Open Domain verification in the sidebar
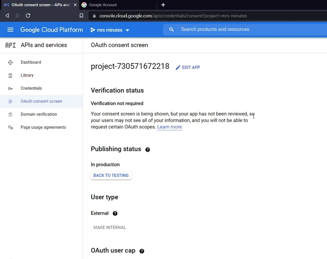The image size is (327, 259). [x=9, y=114]
